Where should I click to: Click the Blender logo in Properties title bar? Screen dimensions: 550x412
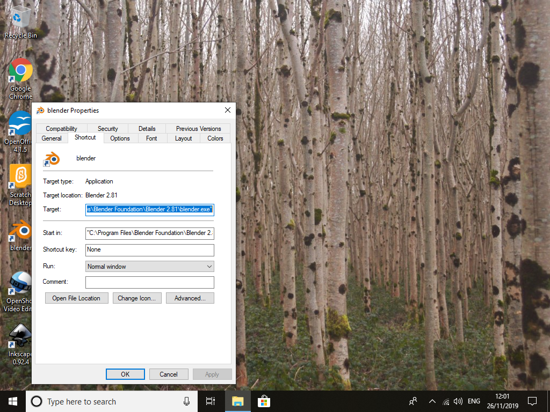41,111
